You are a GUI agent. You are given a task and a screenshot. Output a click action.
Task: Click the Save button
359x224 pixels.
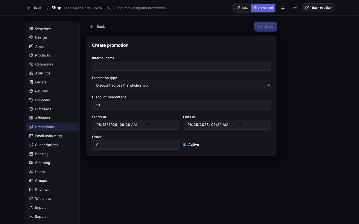coord(266,27)
